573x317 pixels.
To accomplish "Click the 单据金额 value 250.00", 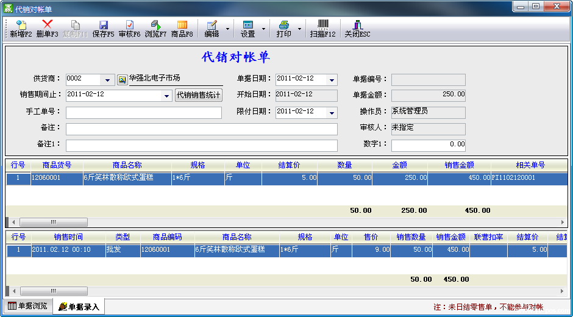I will click(x=429, y=96).
